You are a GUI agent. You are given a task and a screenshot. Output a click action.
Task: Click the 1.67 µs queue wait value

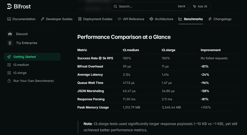[x=167, y=83]
